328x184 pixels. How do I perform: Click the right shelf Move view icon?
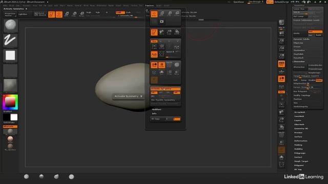click(x=281, y=112)
